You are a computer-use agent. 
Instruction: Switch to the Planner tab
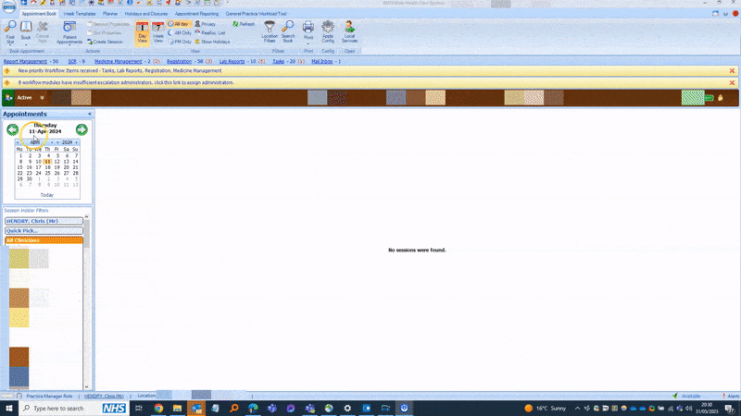[110, 14]
